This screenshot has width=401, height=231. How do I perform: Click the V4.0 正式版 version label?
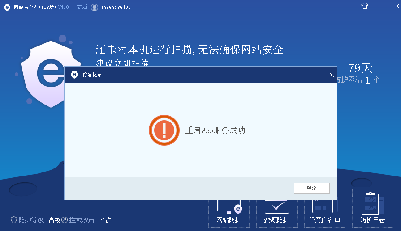point(73,7)
